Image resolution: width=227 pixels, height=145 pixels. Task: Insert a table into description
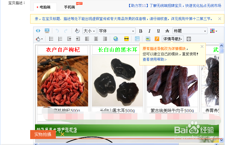(x=137, y=39)
